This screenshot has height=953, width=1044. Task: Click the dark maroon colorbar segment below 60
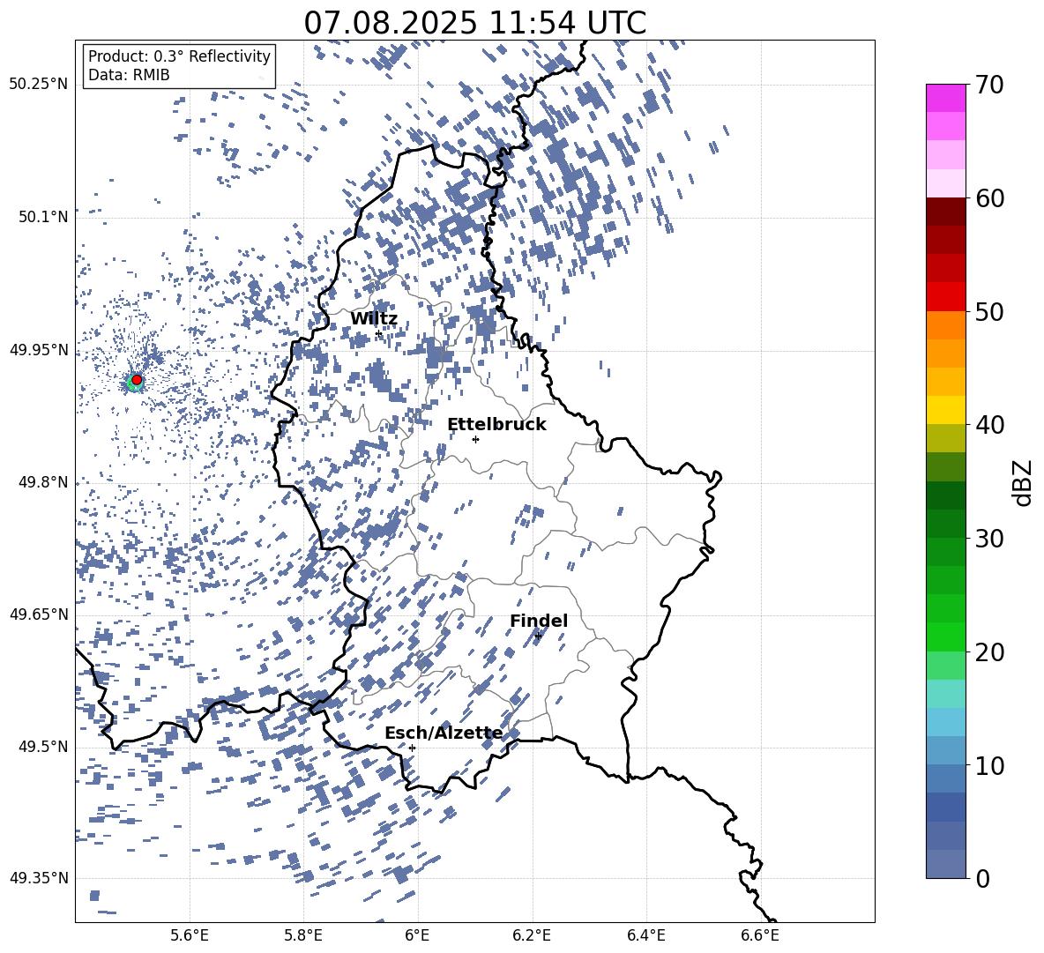(946, 212)
